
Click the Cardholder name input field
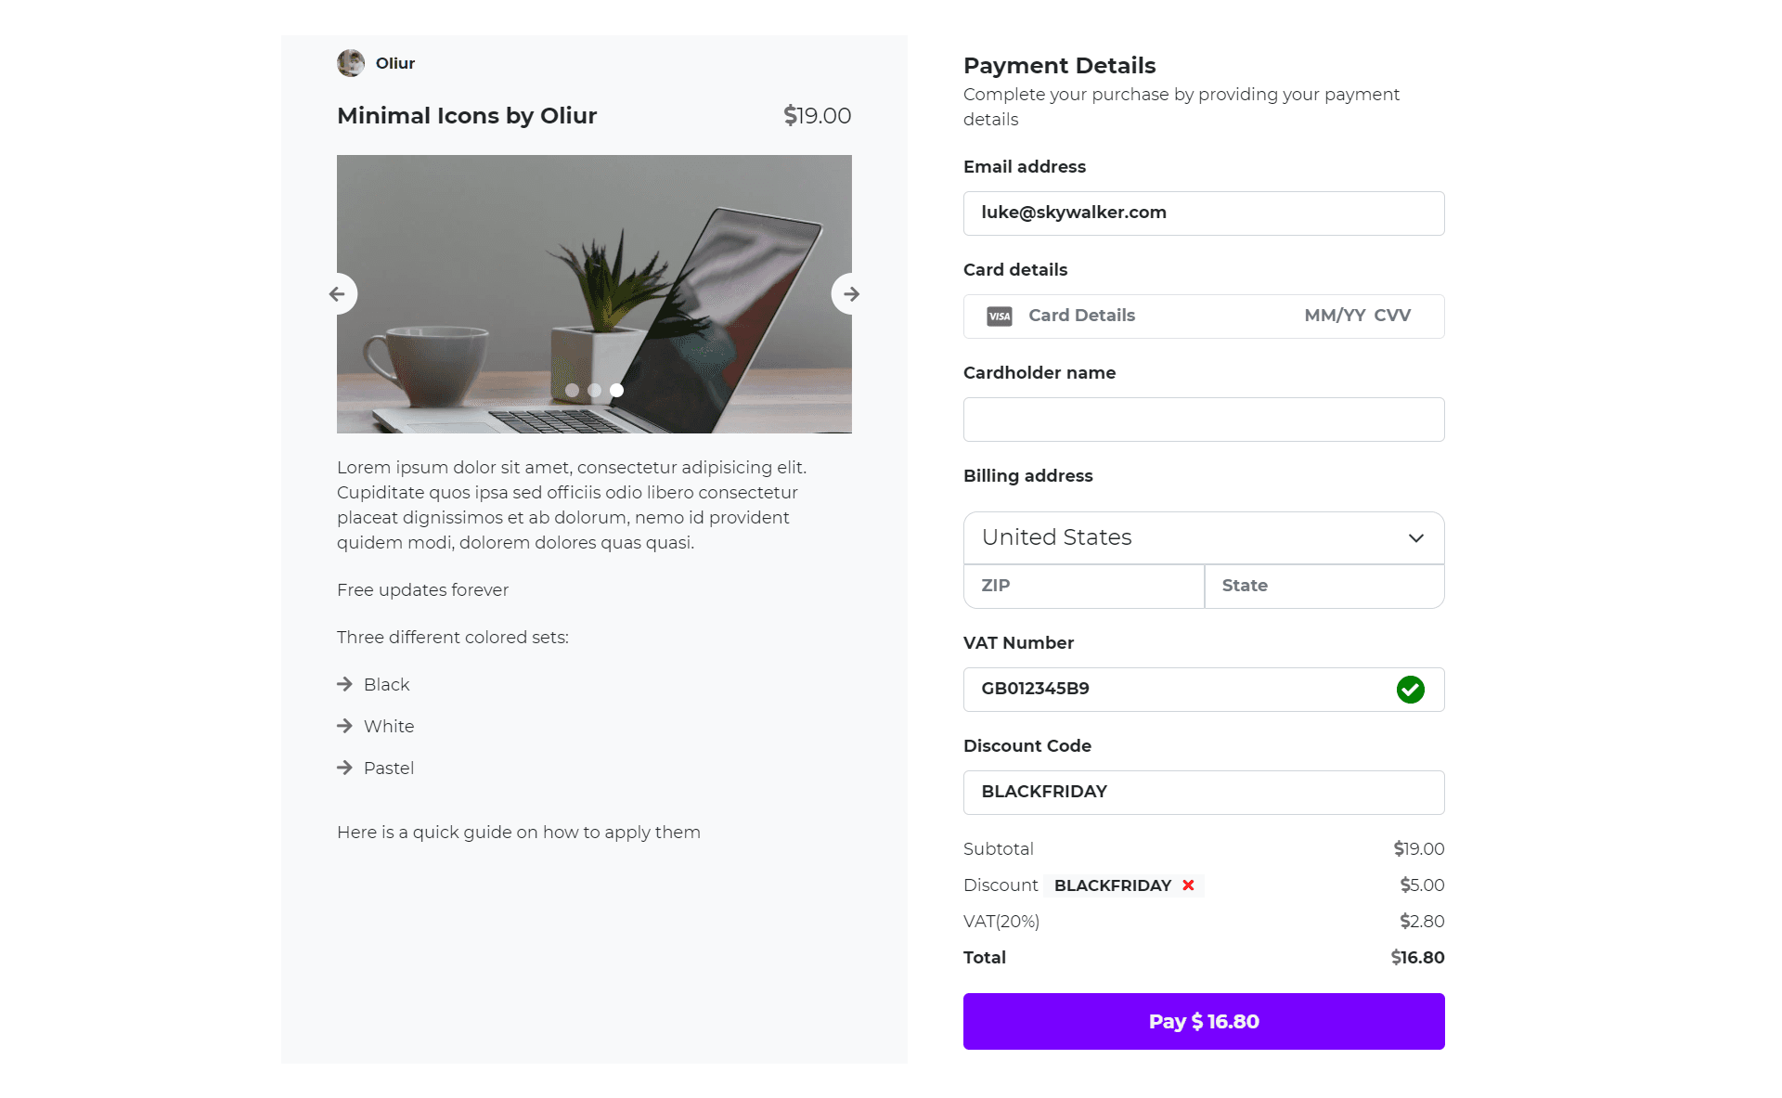(1203, 419)
